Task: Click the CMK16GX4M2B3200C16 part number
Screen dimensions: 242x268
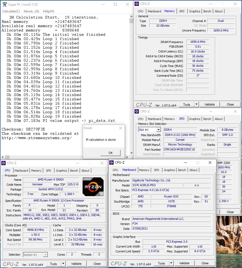Action: click(x=180, y=150)
